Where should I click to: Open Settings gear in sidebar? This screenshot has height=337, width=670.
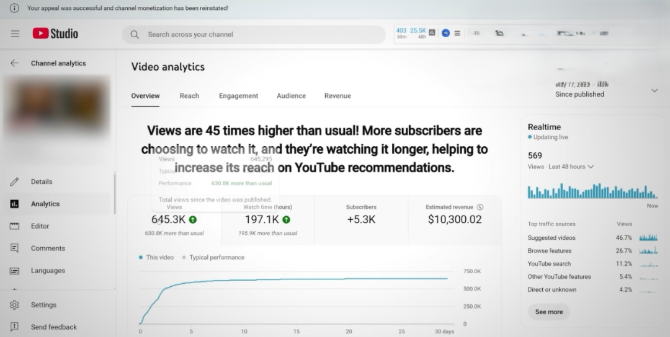15,305
